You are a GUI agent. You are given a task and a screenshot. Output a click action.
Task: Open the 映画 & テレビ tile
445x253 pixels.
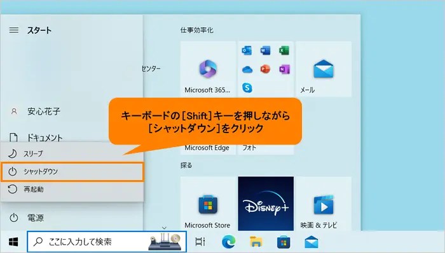coord(324,204)
